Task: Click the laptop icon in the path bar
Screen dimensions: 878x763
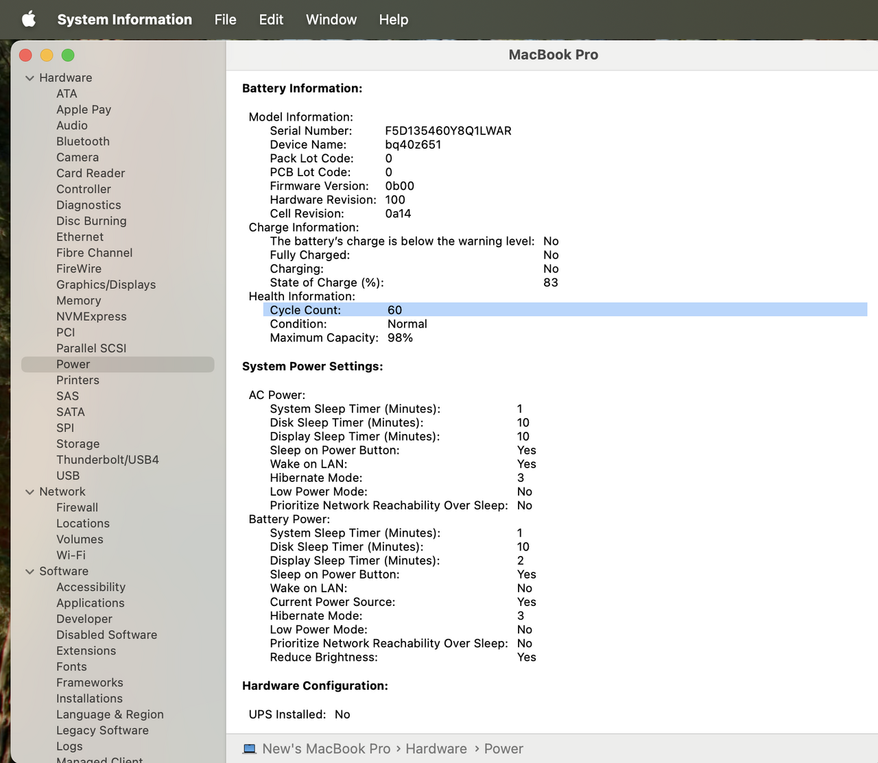Action: (250, 749)
